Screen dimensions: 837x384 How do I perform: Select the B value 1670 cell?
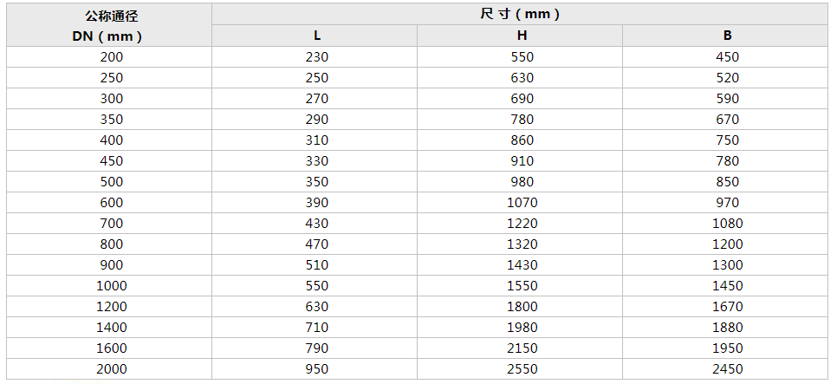coord(725,307)
